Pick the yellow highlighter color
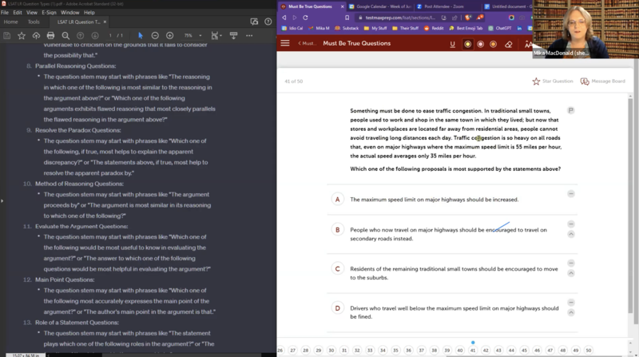Image resolution: width=639 pixels, height=357 pixels. coord(467,44)
